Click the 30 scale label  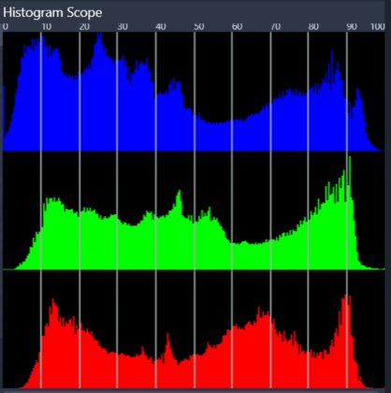[123, 27]
